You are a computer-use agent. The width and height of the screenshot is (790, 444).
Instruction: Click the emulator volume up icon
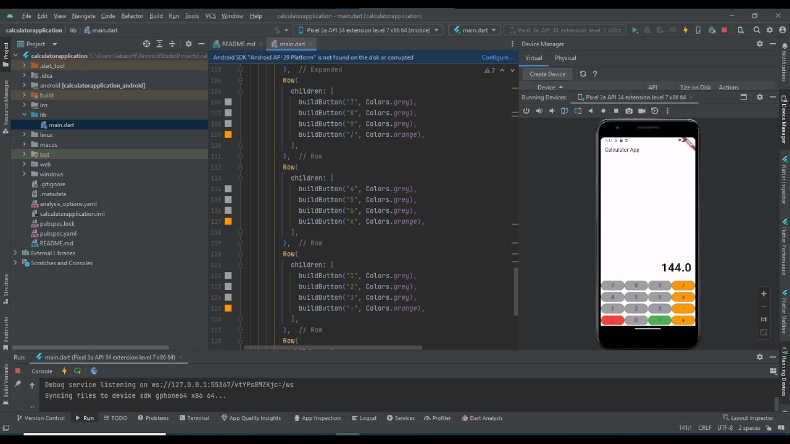tap(539, 111)
